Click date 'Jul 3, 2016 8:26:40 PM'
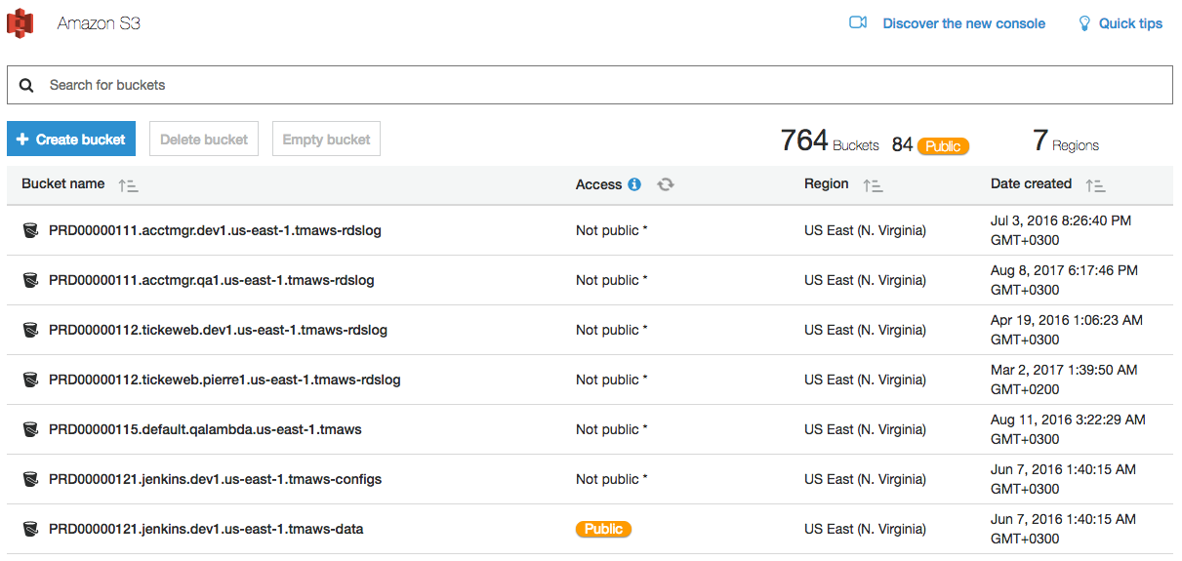Image resolution: width=1182 pixels, height=561 pixels. point(1061,220)
